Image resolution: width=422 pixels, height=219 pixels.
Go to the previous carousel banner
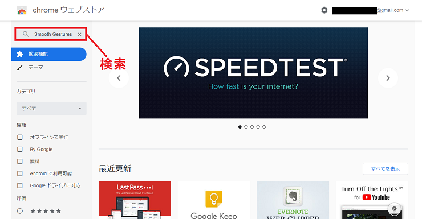[x=119, y=78]
